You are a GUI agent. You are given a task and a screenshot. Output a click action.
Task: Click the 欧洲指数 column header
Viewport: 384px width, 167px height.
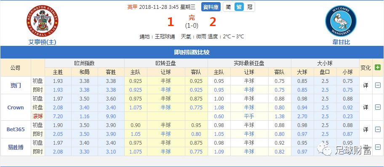[x=85, y=64]
